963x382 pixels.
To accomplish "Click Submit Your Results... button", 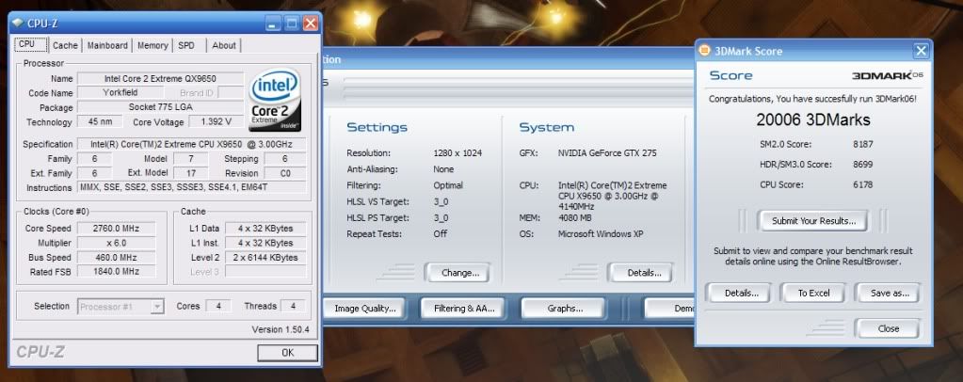I will [x=812, y=221].
